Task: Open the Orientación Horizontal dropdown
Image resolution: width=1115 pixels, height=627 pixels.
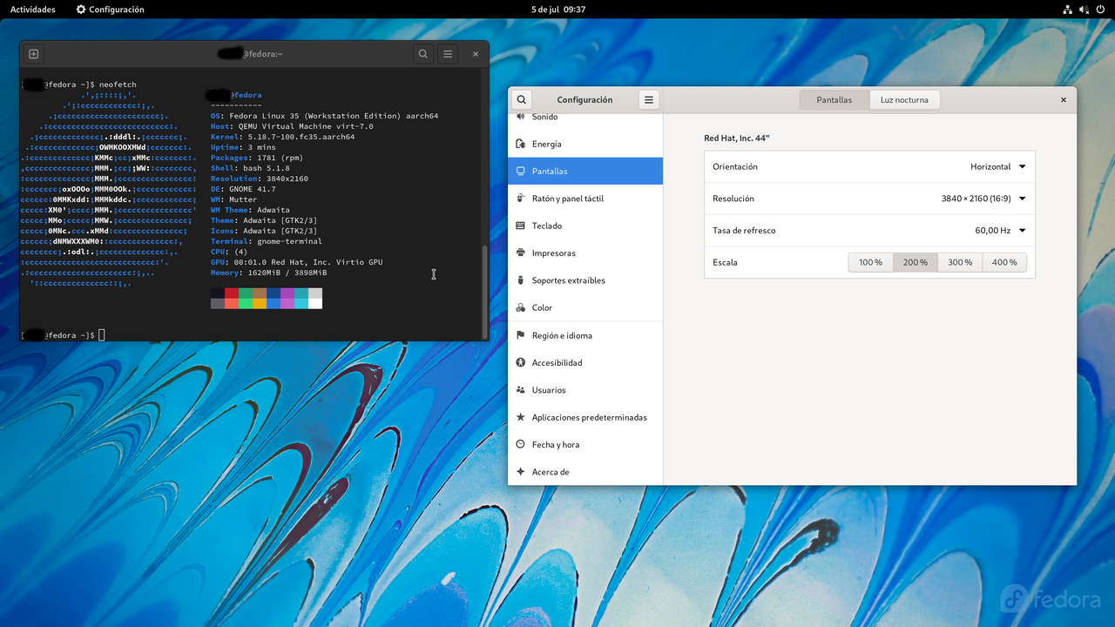Action: tap(998, 166)
